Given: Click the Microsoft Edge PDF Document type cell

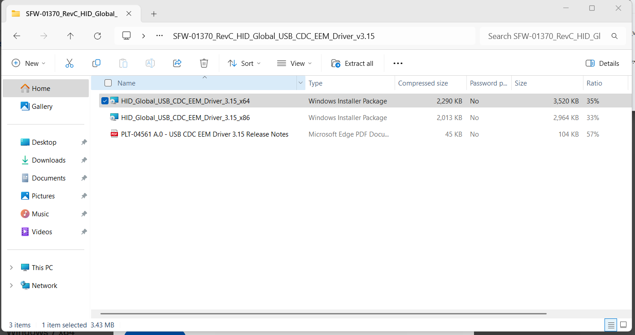Looking at the screenshot, I should [x=349, y=134].
